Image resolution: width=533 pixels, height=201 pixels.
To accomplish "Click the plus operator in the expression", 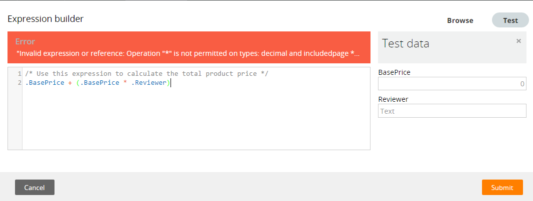I will [70, 83].
